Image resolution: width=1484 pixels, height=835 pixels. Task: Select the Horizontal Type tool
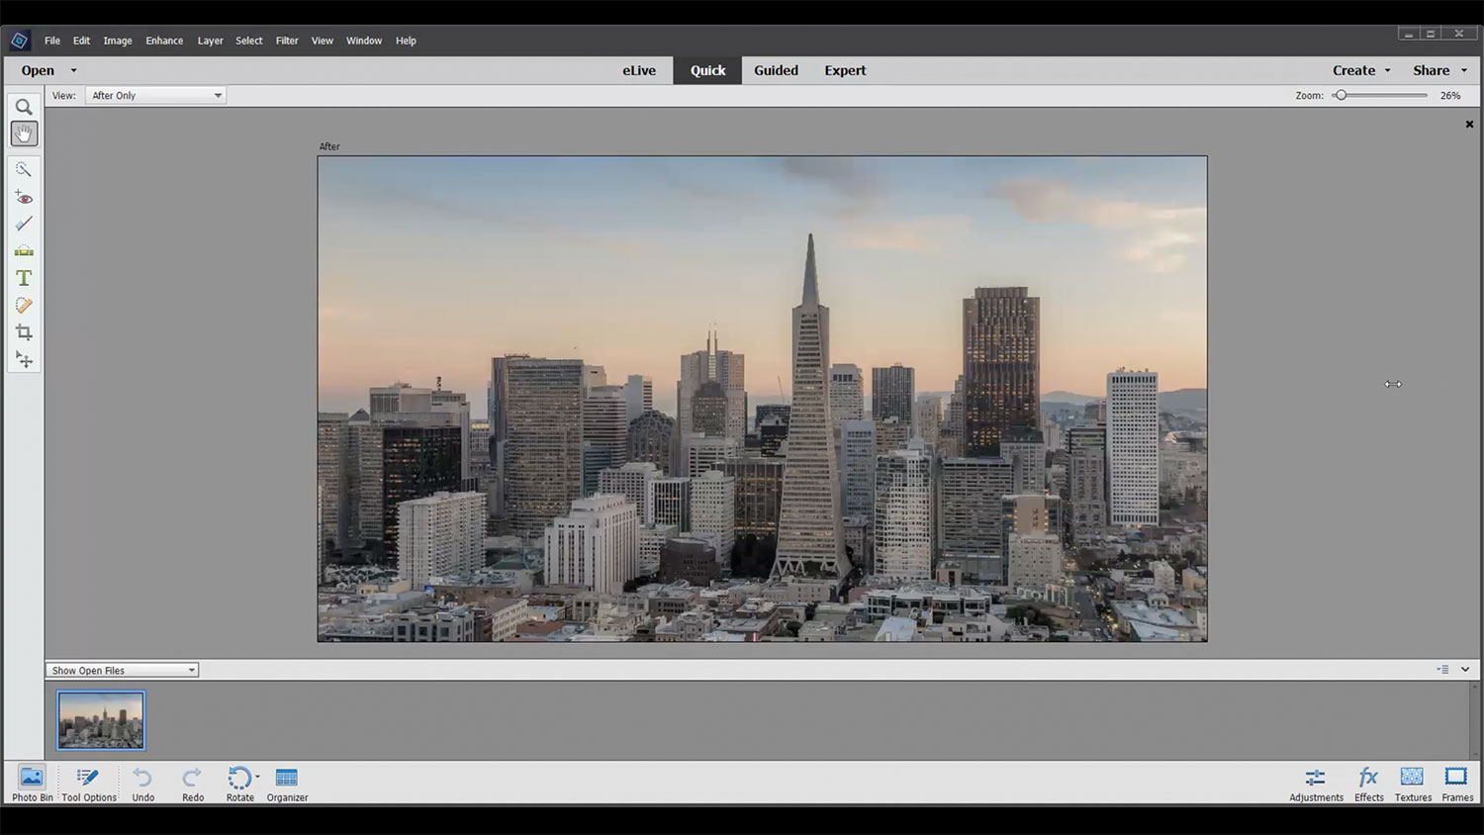24,278
